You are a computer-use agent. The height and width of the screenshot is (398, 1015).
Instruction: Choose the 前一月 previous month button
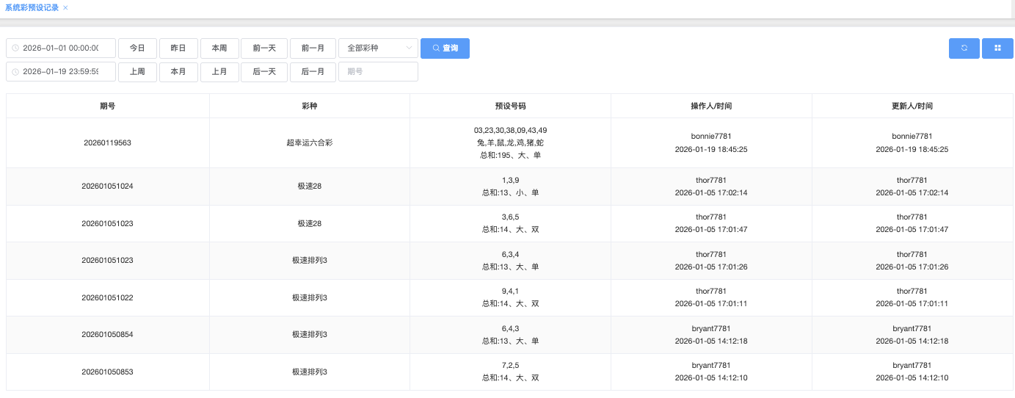click(313, 48)
